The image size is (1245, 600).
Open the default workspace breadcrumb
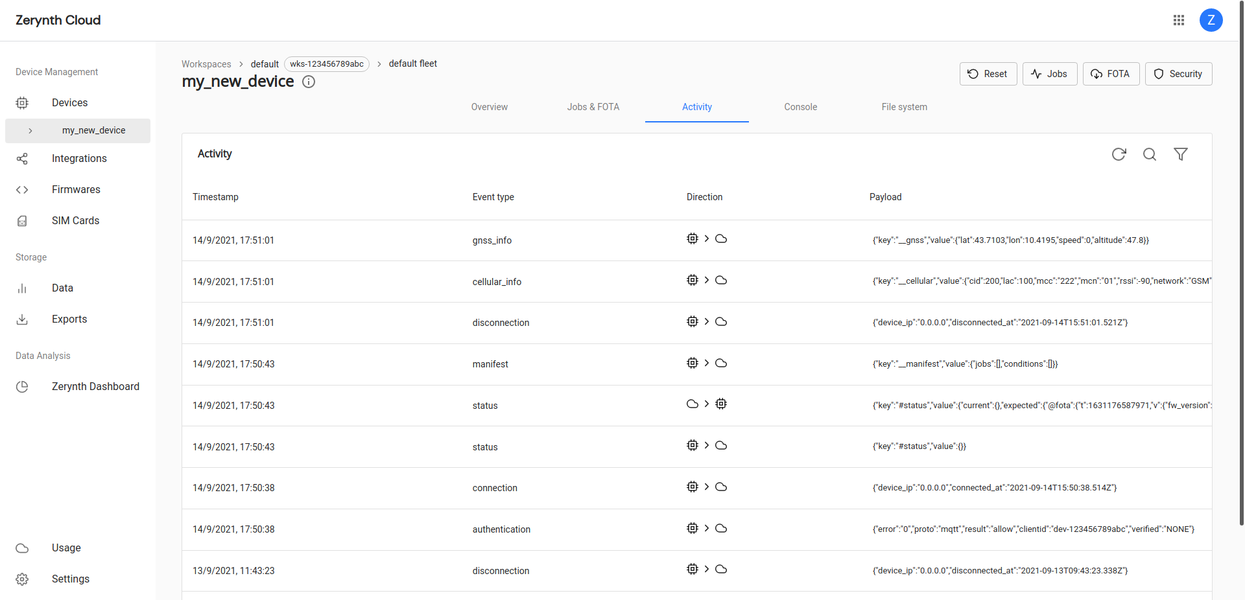265,64
